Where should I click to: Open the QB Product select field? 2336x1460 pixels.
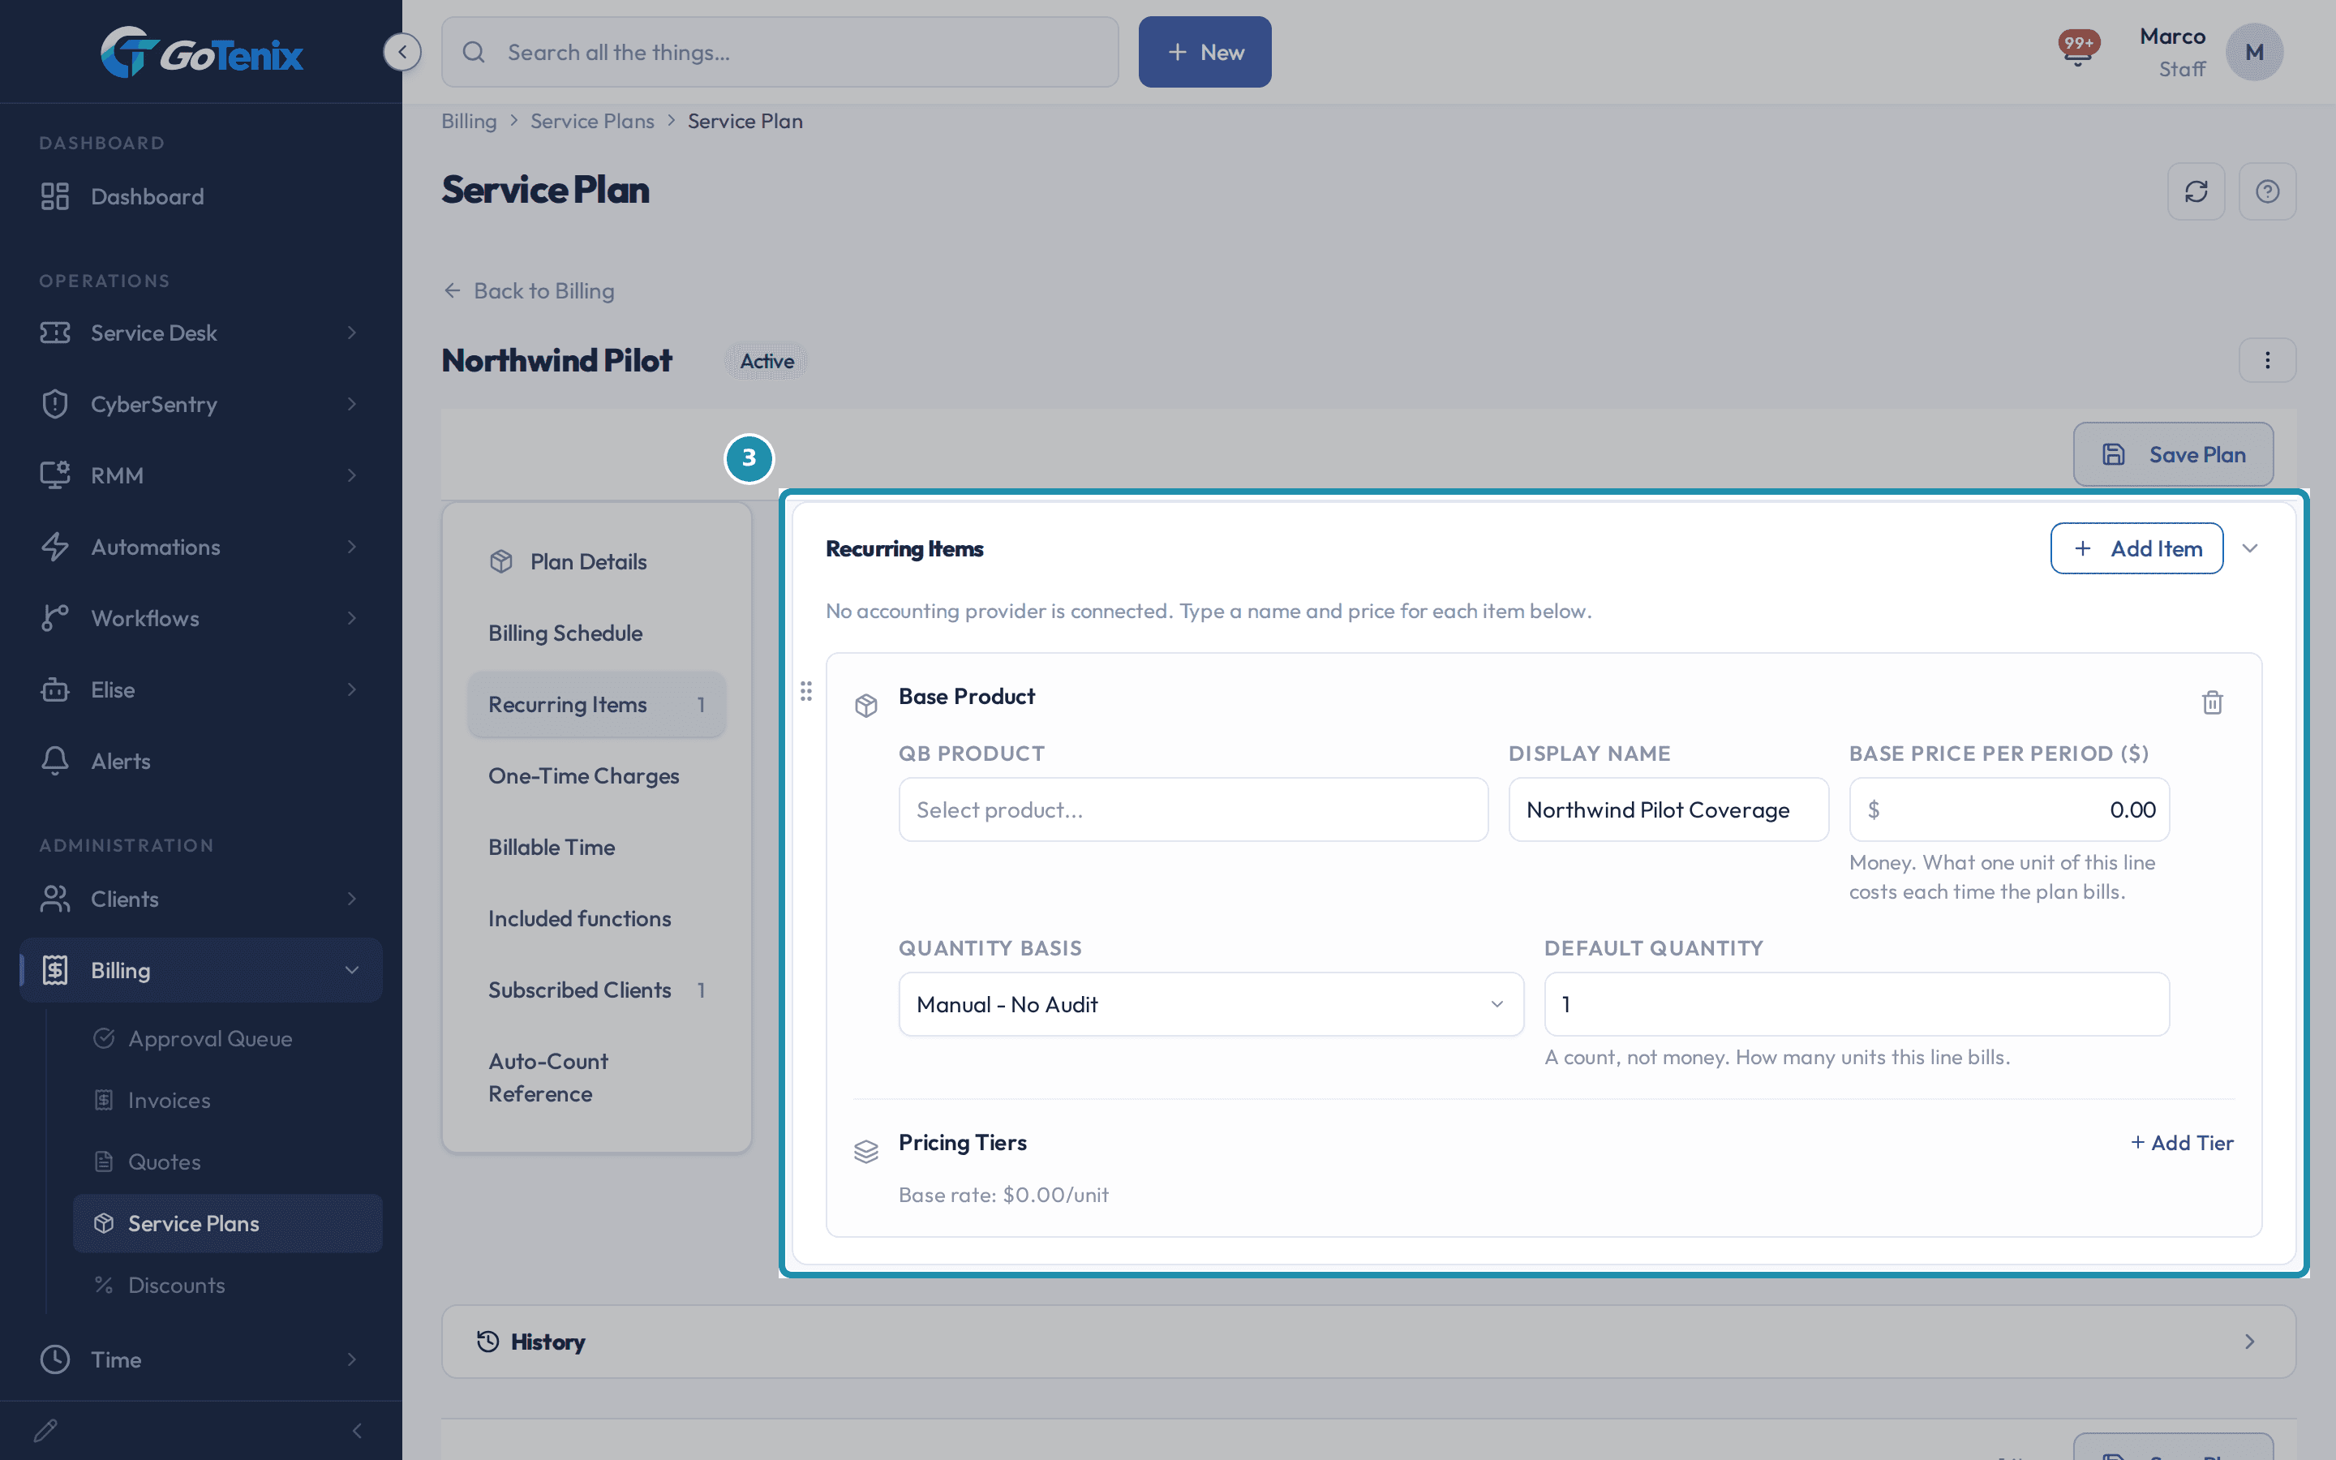tap(1193, 809)
